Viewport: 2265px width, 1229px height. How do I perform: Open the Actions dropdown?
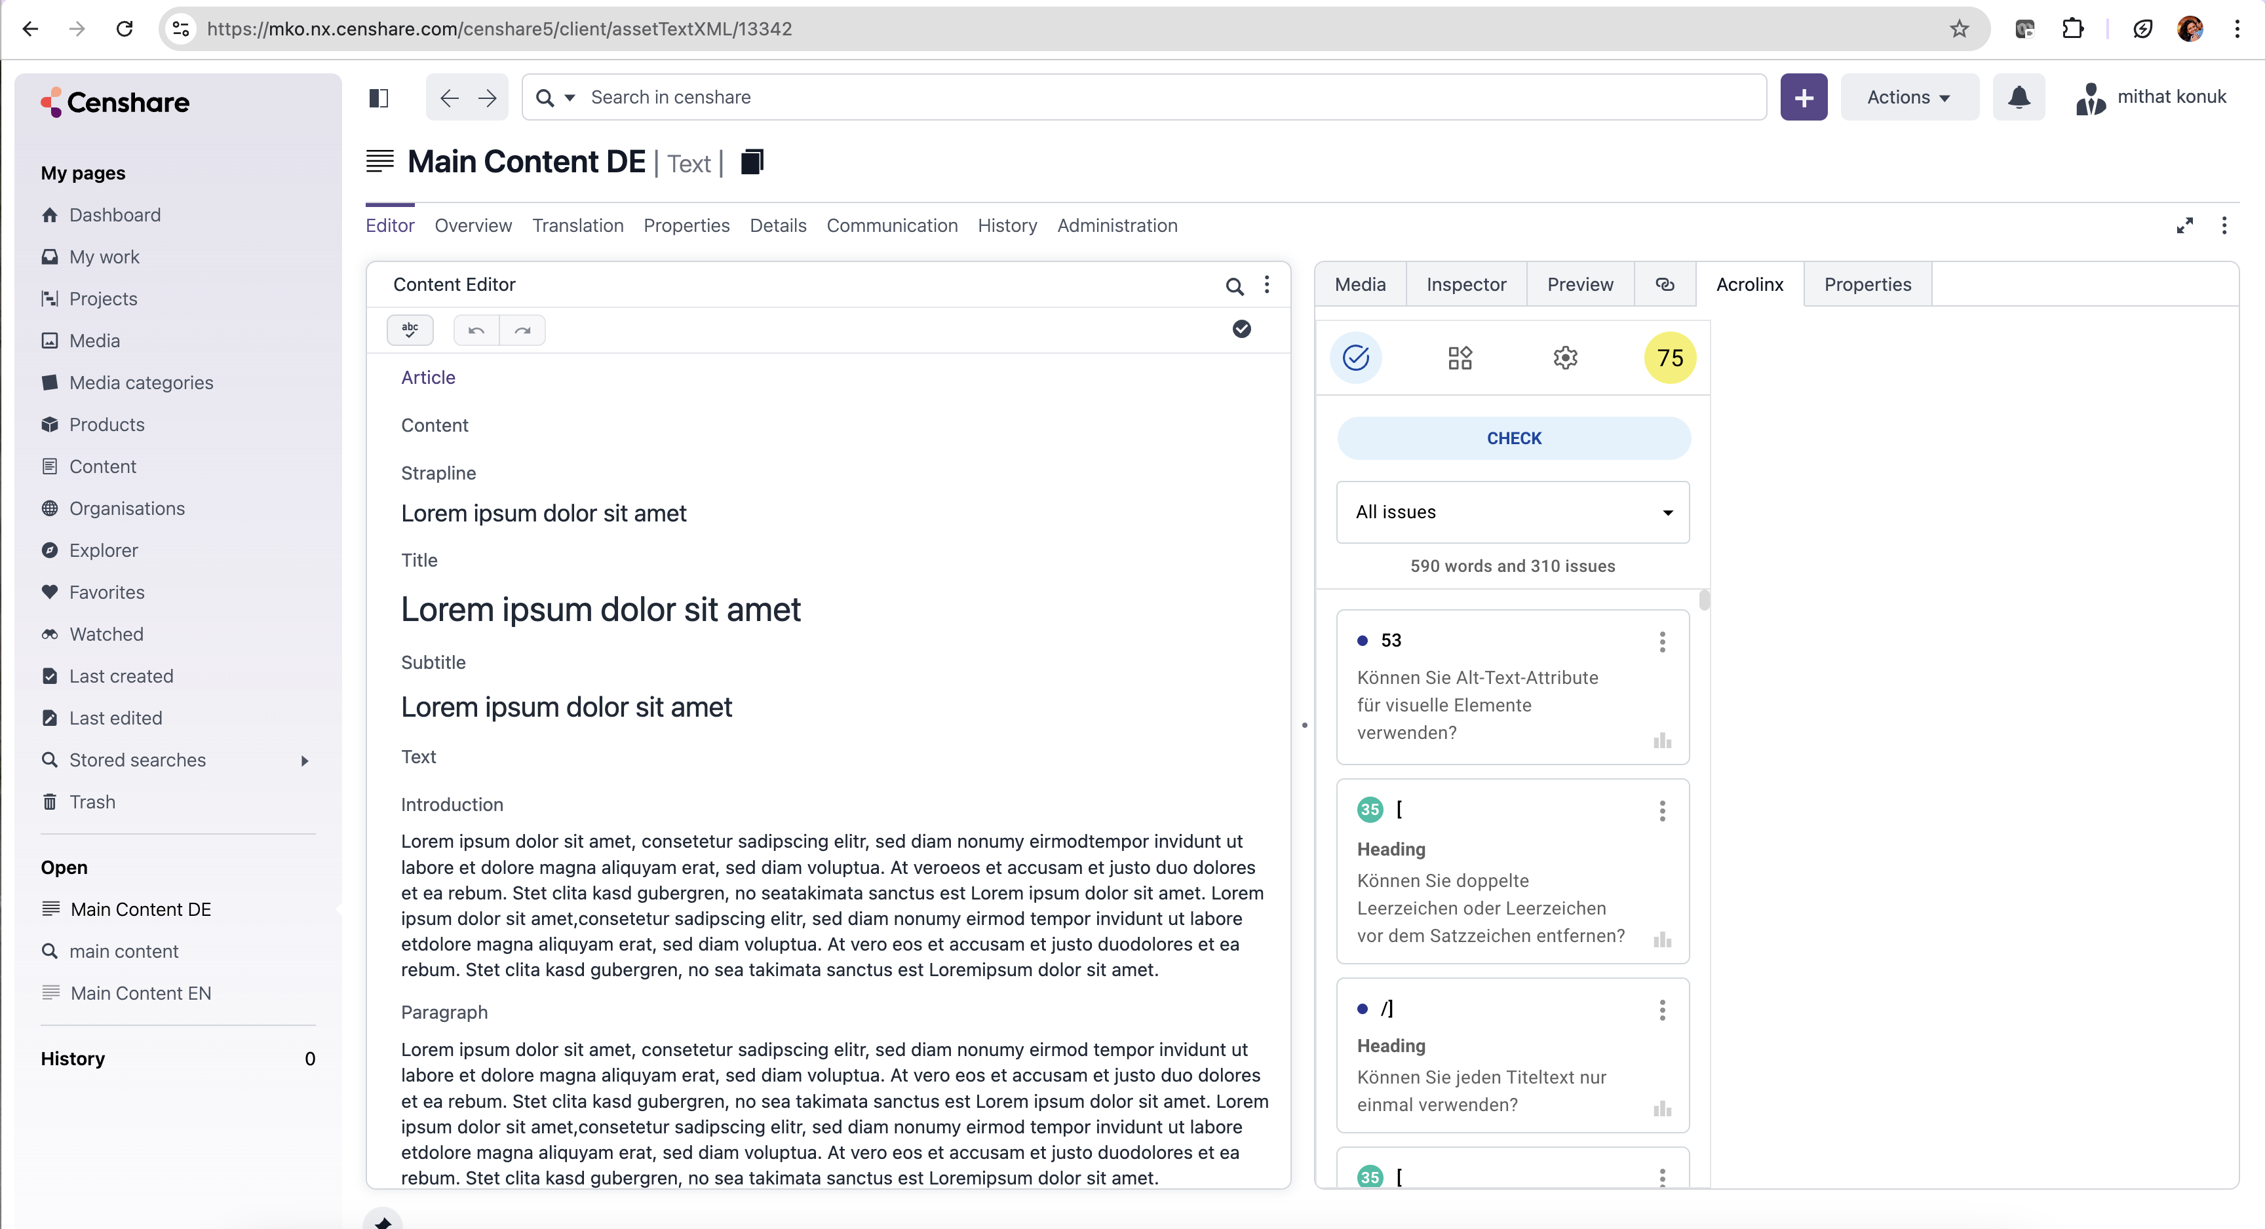[1908, 97]
